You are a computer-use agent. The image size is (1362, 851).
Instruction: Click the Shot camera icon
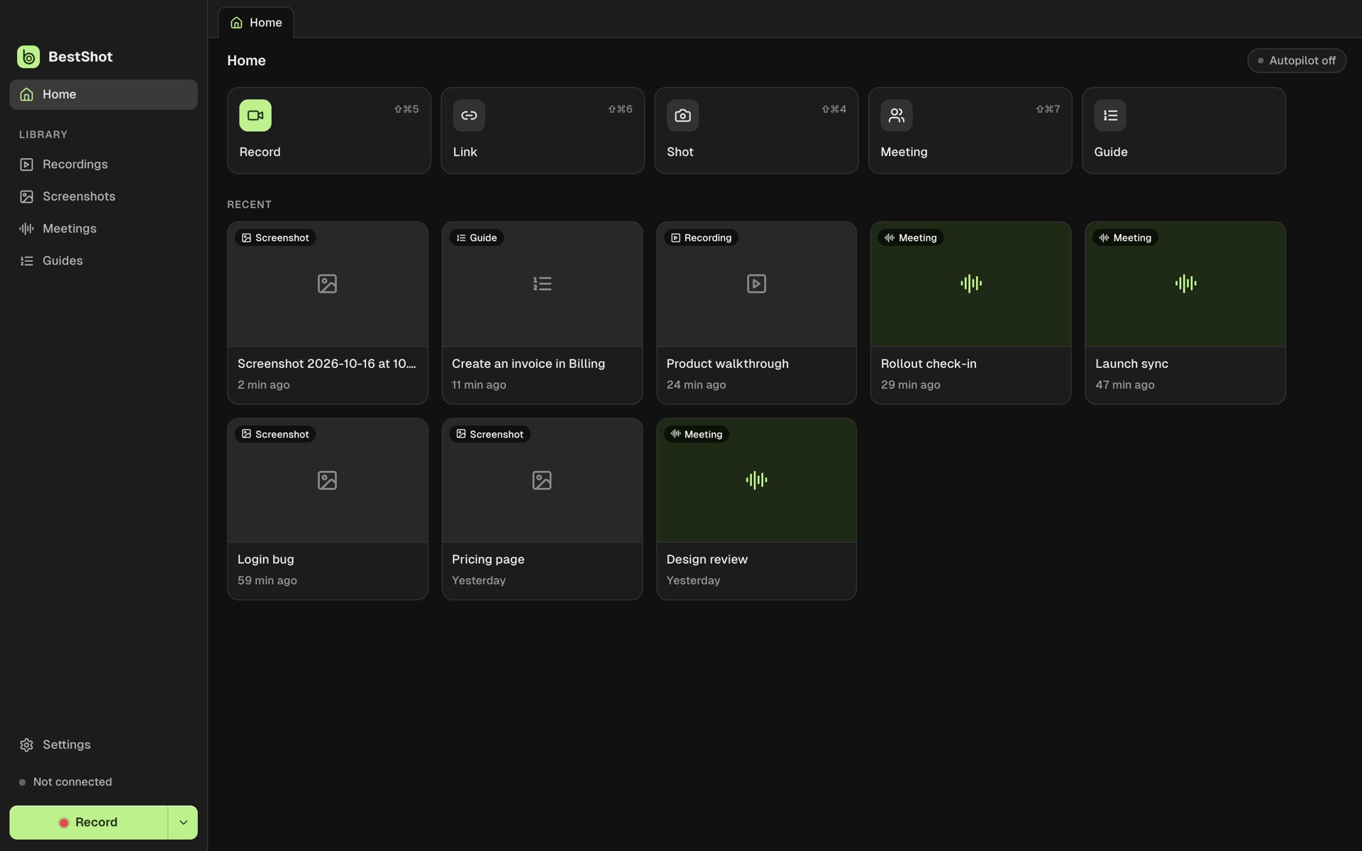pyautogui.click(x=682, y=116)
